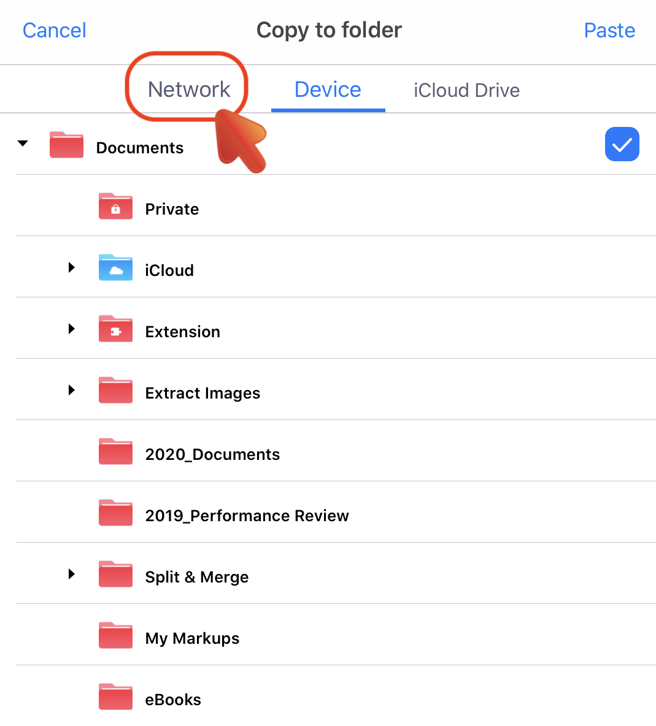Click the eBooks folder icon
656x726 pixels.
[115, 697]
